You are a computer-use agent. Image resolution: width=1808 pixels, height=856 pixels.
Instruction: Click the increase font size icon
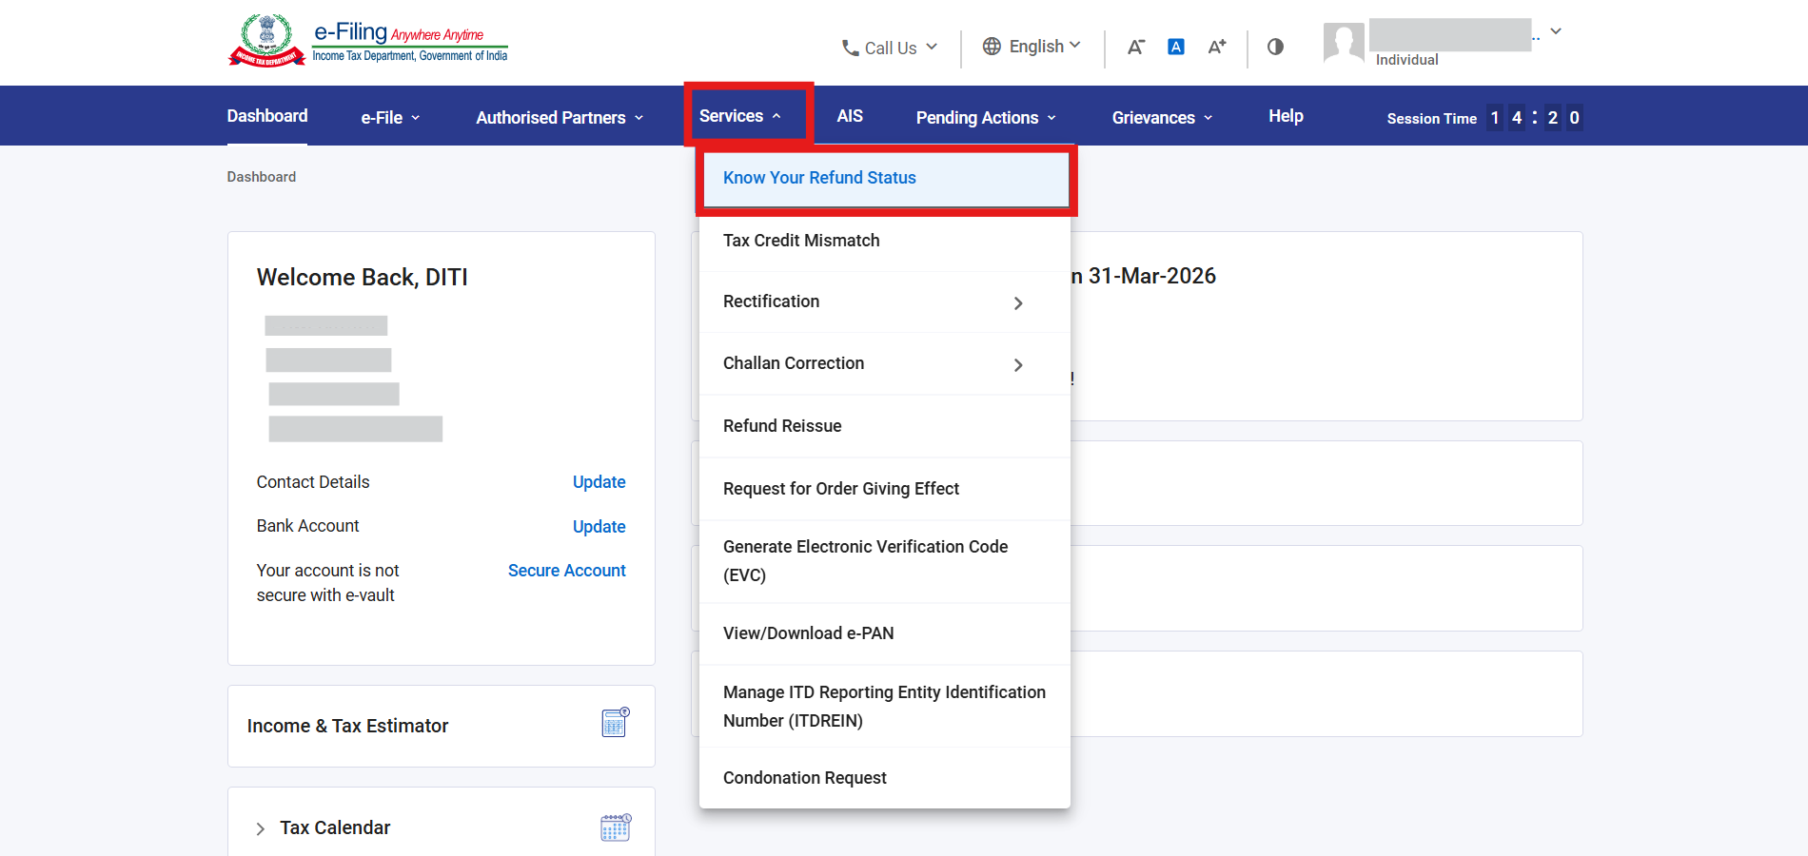[1217, 47]
